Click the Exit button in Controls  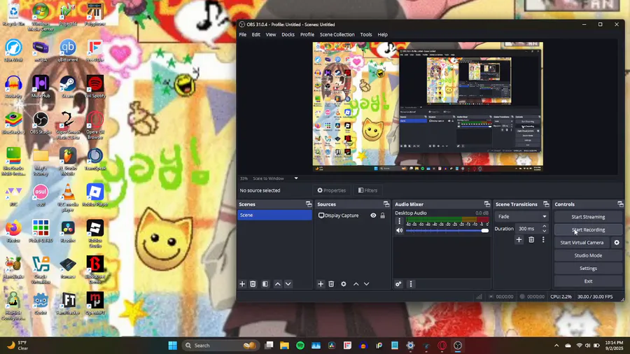click(x=588, y=281)
